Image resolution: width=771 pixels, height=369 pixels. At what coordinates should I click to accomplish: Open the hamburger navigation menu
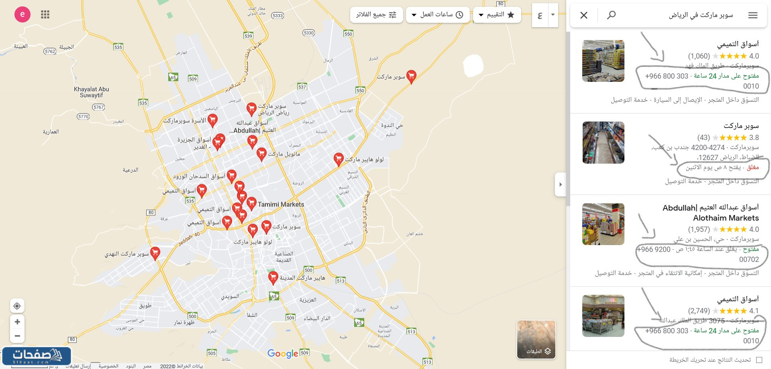click(x=753, y=15)
